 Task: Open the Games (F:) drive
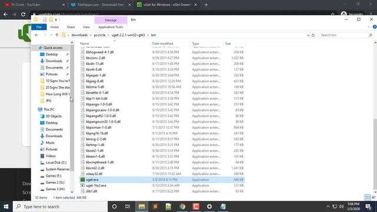click(53, 175)
